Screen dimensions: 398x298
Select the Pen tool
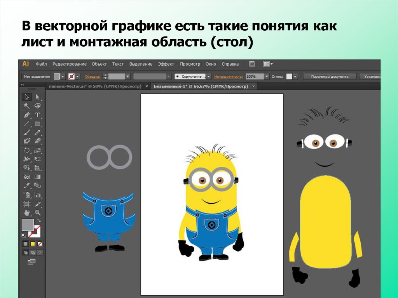tap(27, 115)
